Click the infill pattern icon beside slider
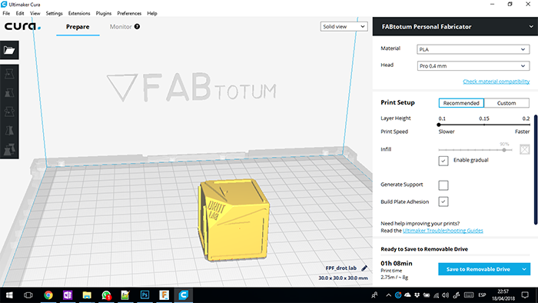The width and height of the screenshot is (538, 303). (524, 149)
